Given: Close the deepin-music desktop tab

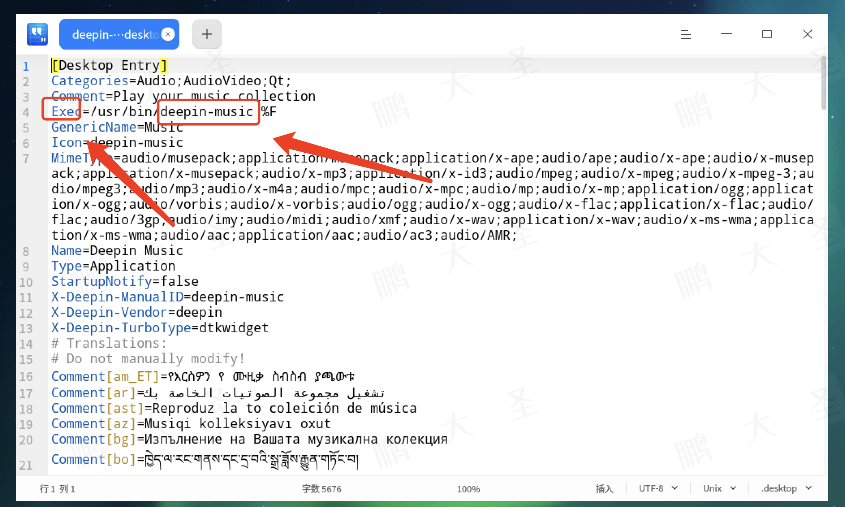Looking at the screenshot, I should pyautogui.click(x=168, y=35).
